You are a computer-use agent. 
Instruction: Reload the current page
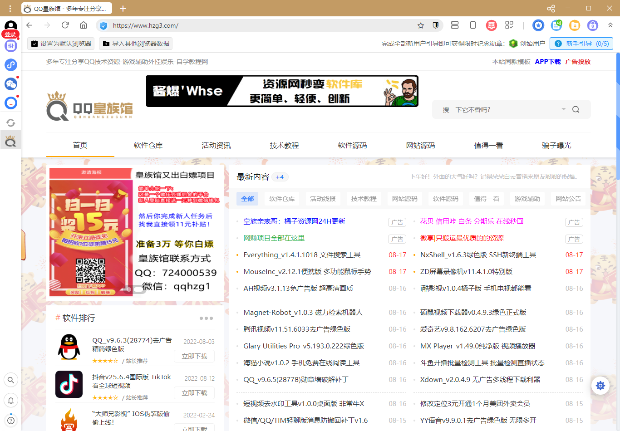pyautogui.click(x=65, y=25)
